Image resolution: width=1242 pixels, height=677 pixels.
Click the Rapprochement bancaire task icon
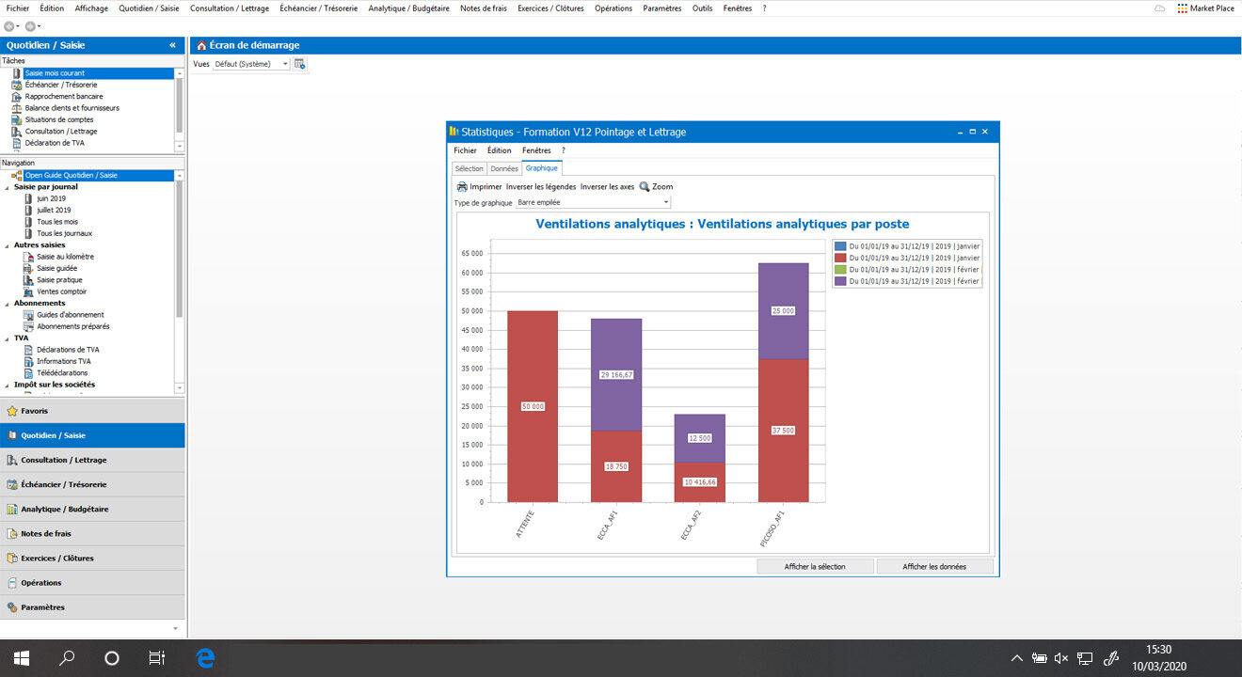coord(17,97)
